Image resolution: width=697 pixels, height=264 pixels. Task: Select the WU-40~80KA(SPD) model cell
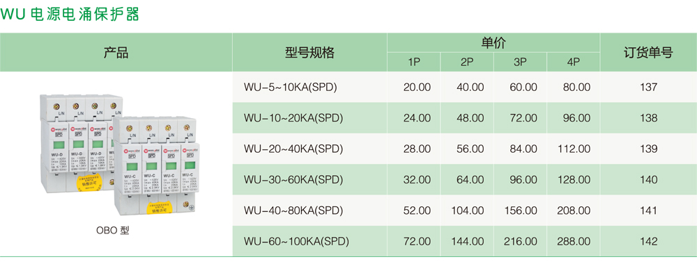[309, 211]
